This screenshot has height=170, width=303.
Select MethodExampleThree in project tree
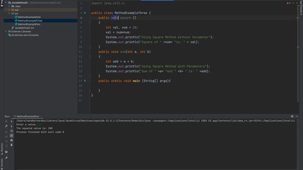click(x=30, y=21)
